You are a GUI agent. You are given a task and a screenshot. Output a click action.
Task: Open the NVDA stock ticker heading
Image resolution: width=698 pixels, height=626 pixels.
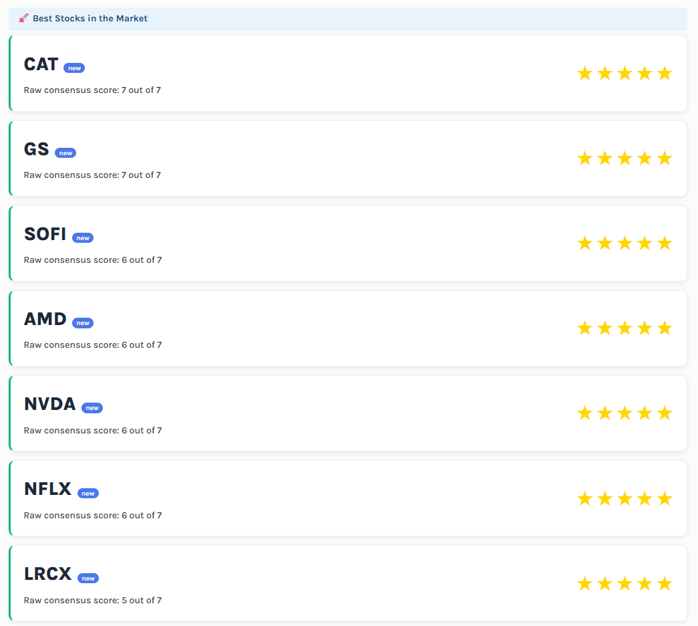click(x=50, y=404)
